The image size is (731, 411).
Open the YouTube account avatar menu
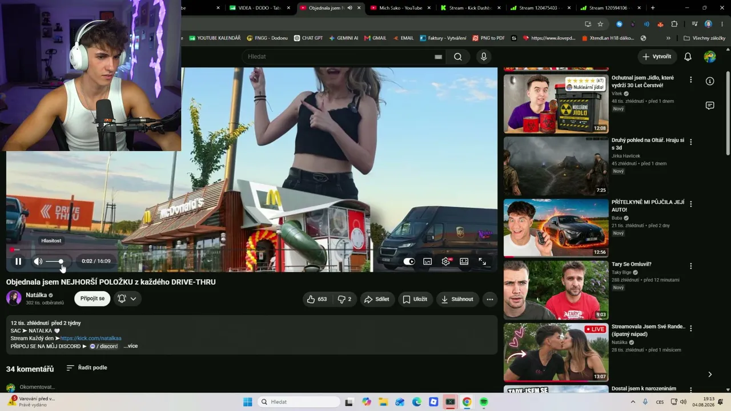710,57
